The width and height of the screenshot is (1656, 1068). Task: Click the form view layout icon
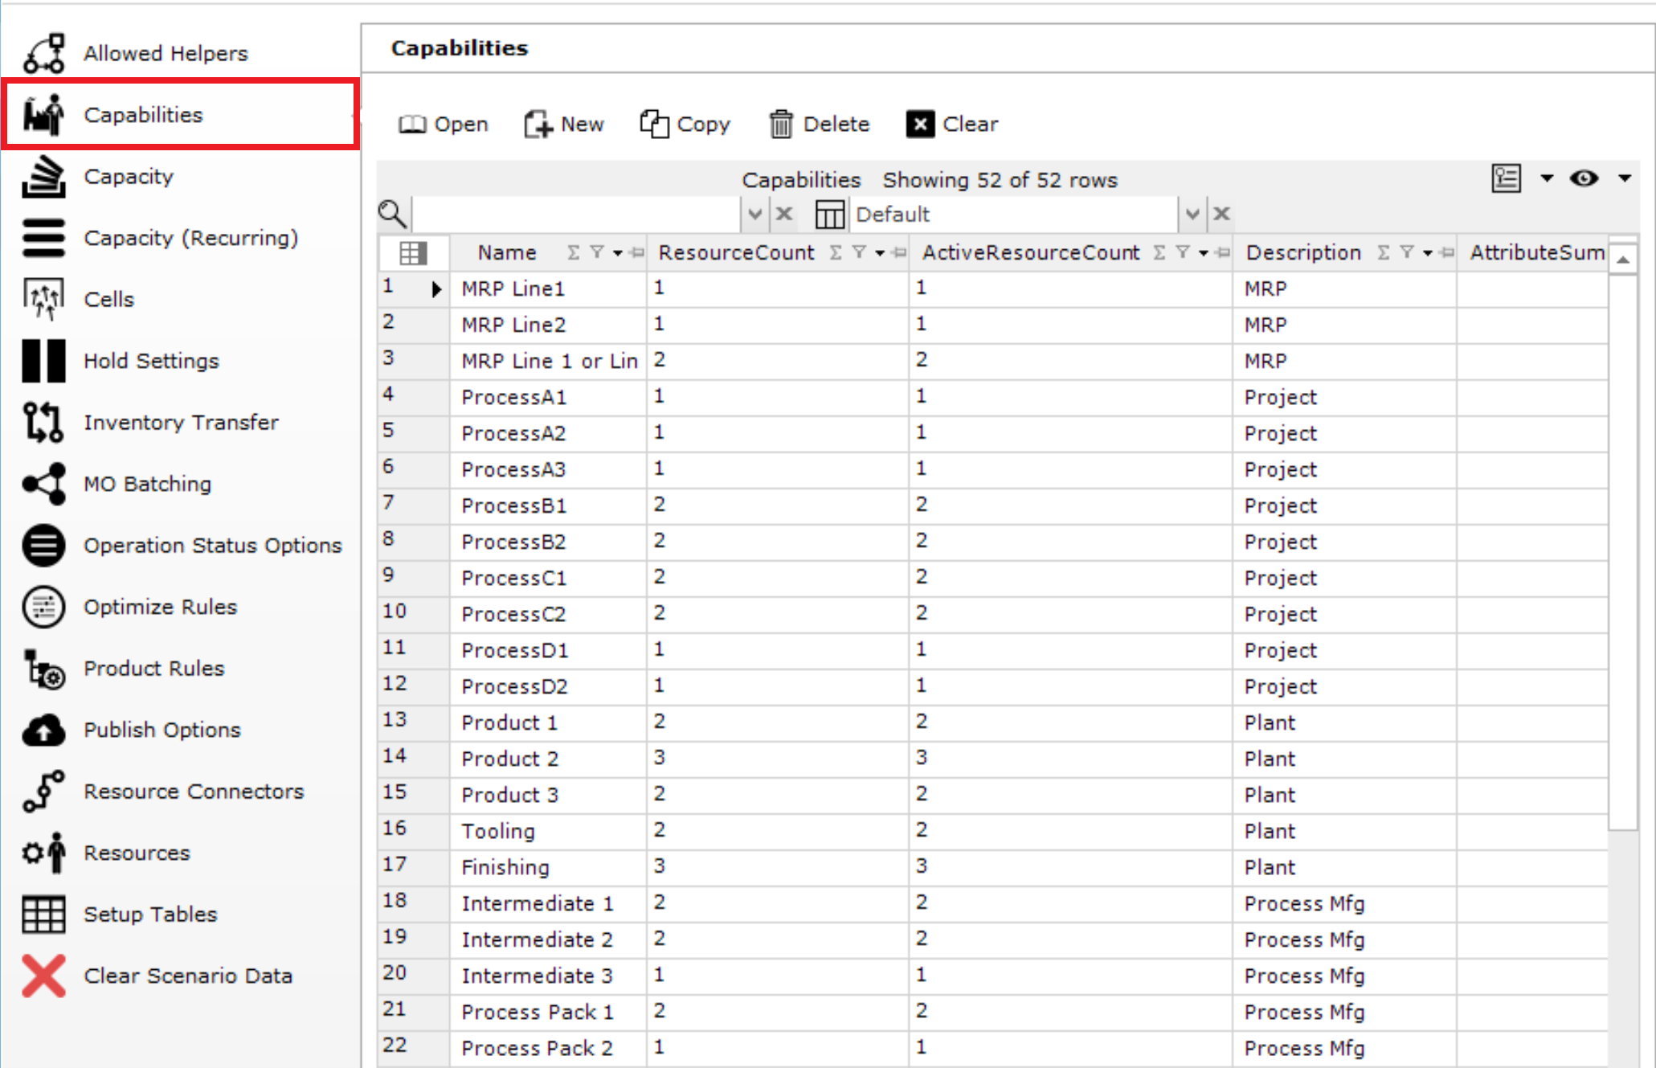click(x=1507, y=178)
